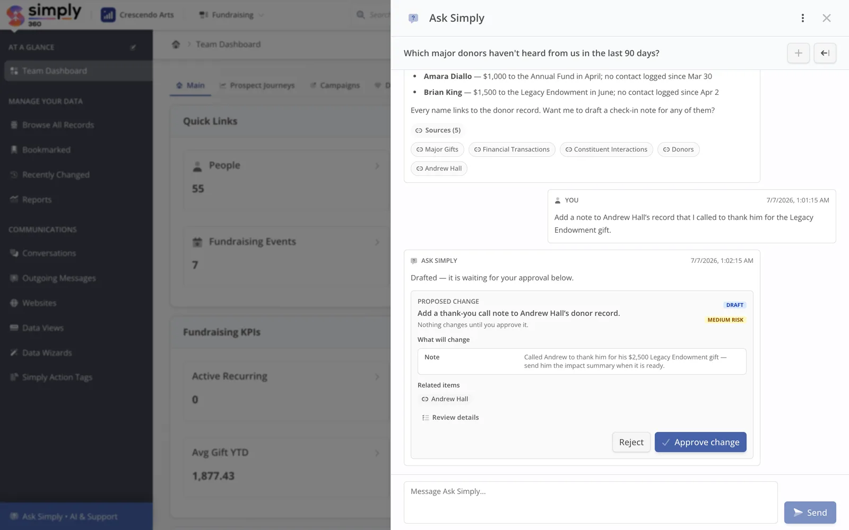The image size is (849, 530).
Task: Switch to the Campaigns tab
Action: coord(335,85)
